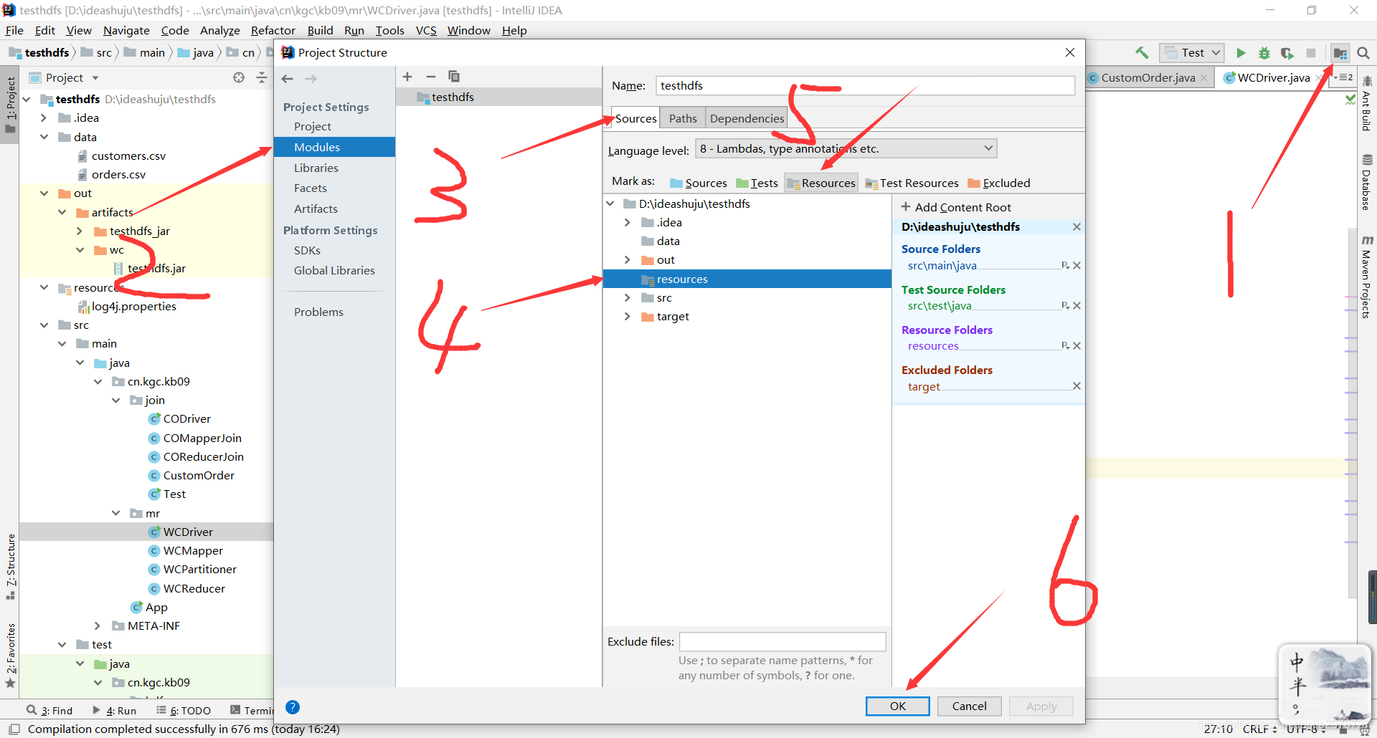Click OK button in Project Structure
The image size is (1377, 738).
[898, 706]
